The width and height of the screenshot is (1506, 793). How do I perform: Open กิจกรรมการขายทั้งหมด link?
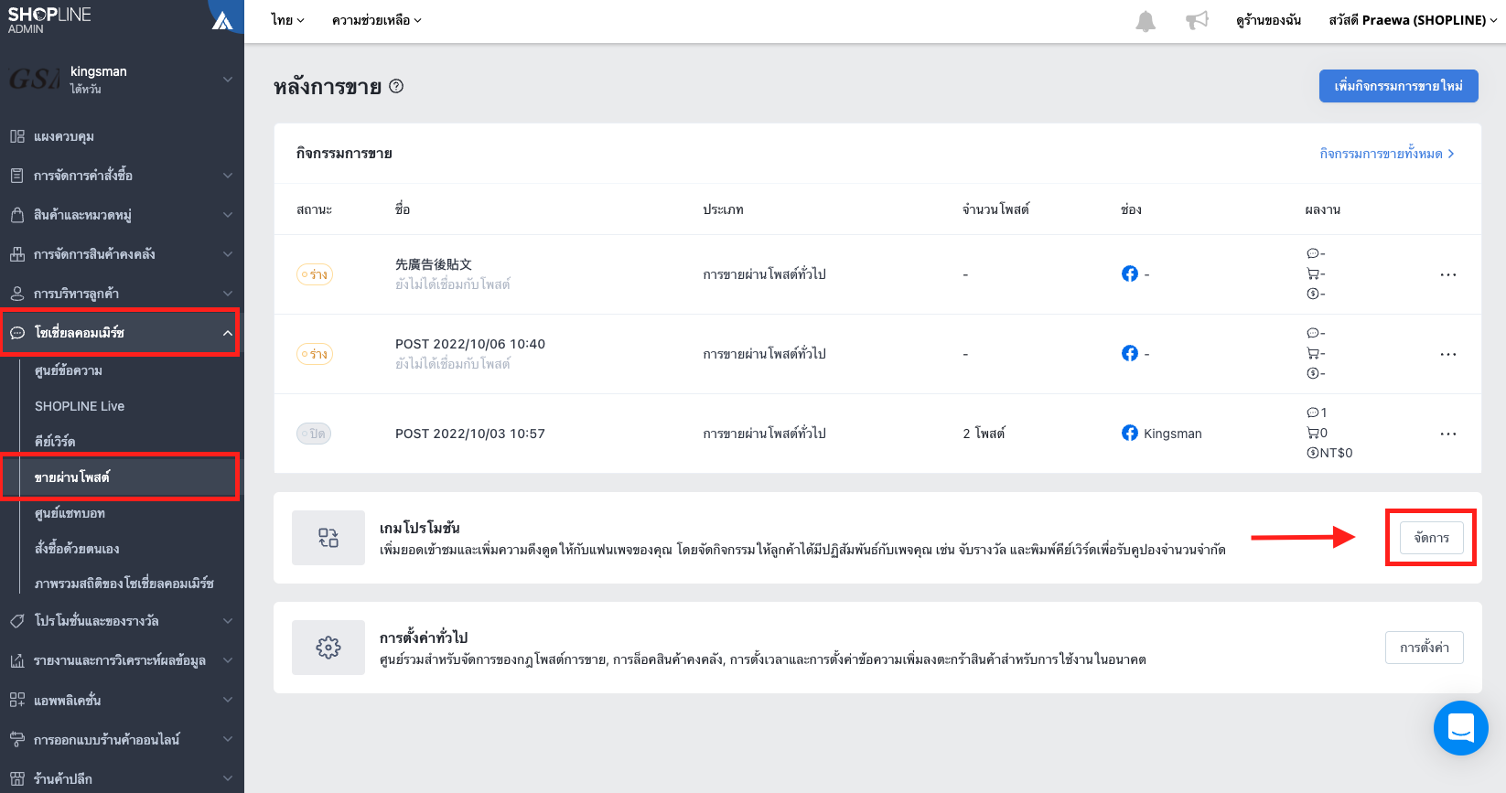[1386, 154]
